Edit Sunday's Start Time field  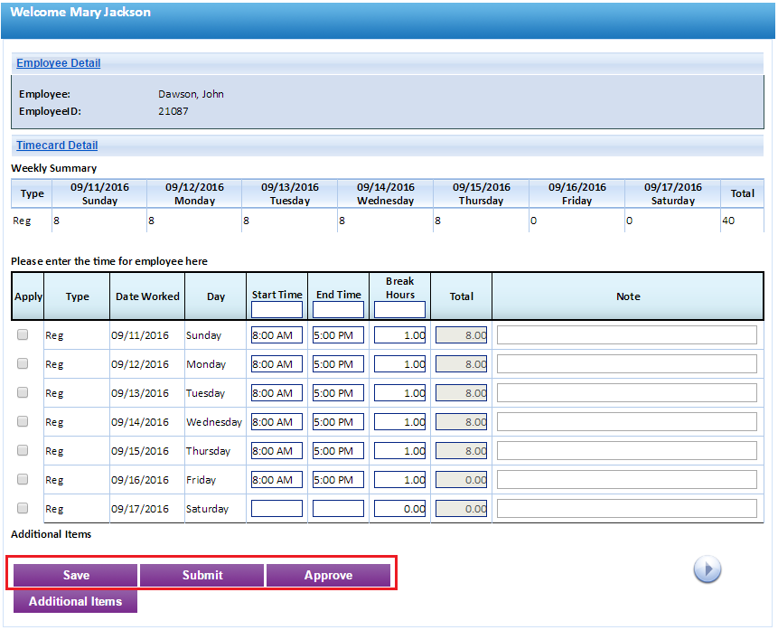click(277, 335)
